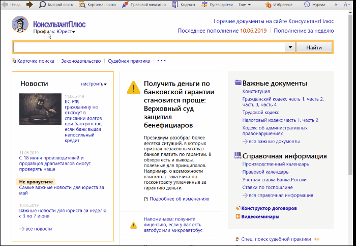Click inside the main search input field
Viewport: 356px width, 246px height.
(x=149, y=47)
